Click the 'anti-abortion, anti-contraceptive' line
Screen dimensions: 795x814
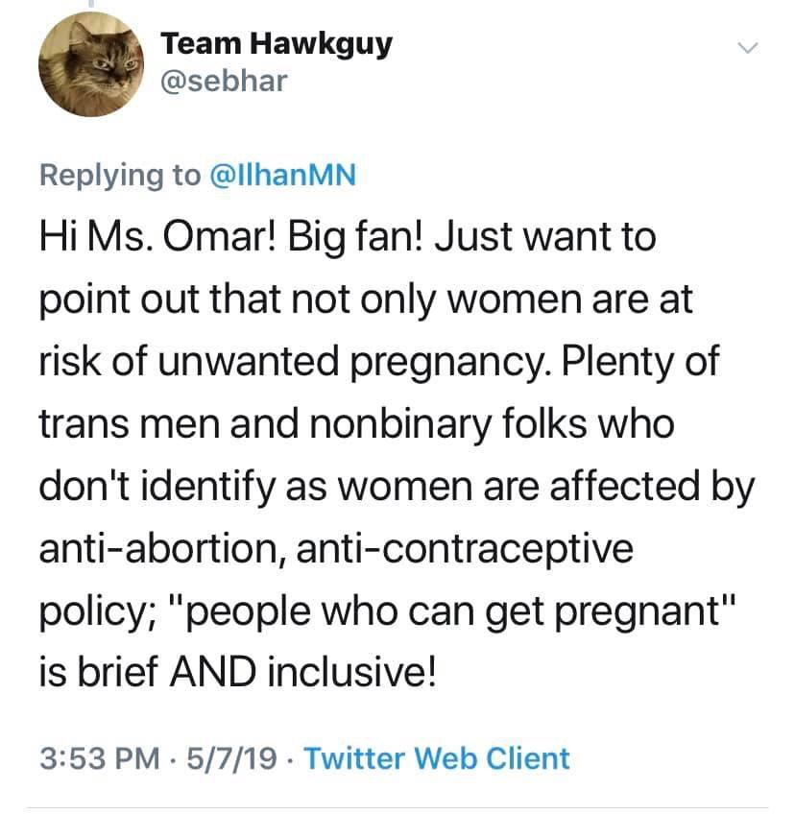tap(336, 548)
